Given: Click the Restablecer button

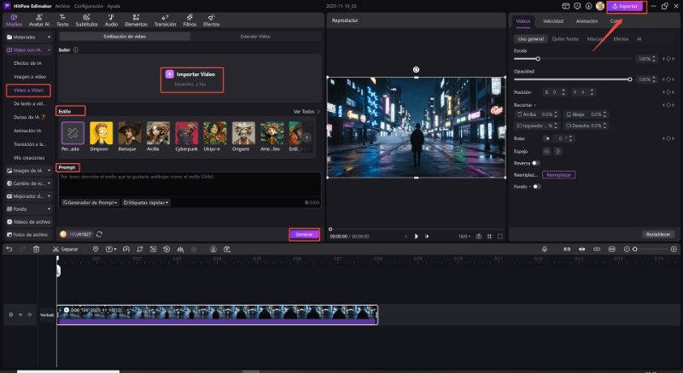Looking at the screenshot, I should point(657,234).
